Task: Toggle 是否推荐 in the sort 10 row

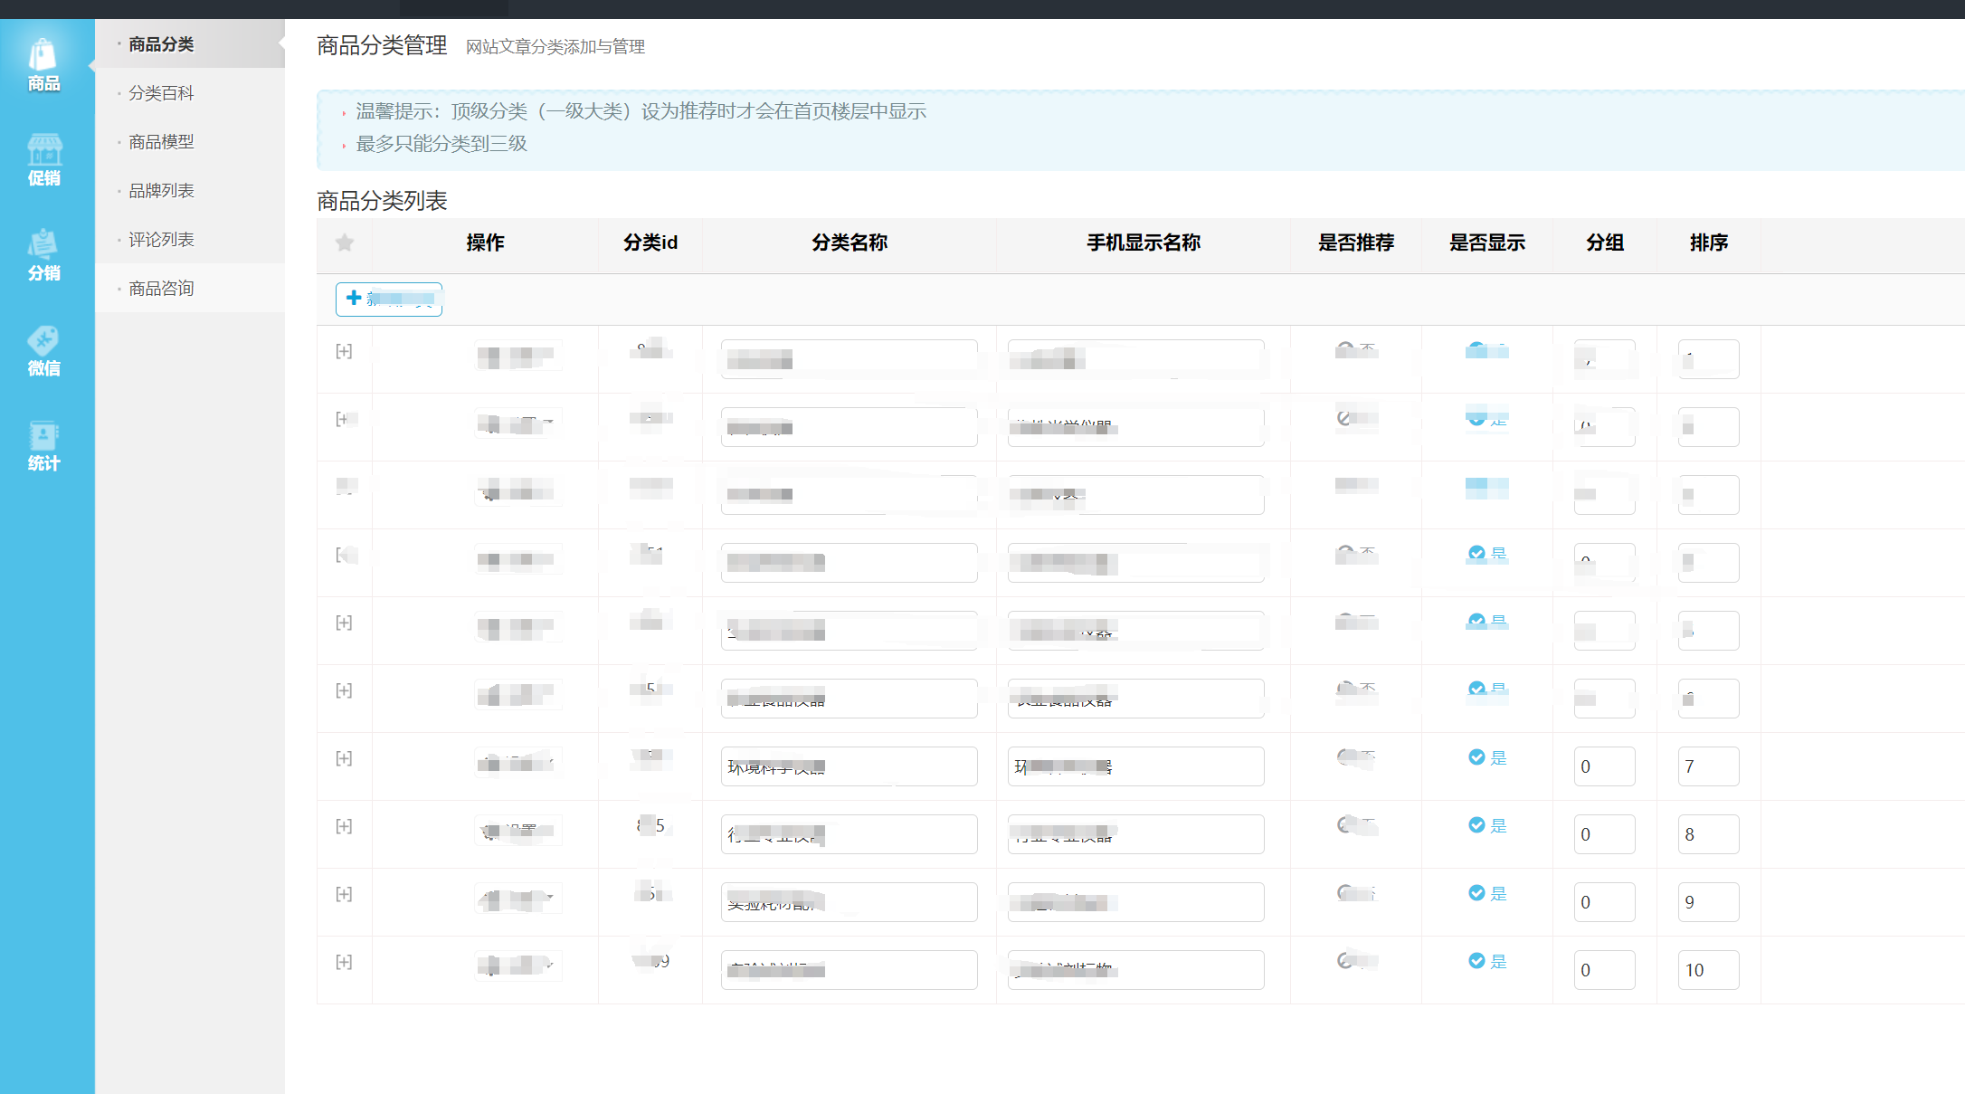Action: (1356, 961)
